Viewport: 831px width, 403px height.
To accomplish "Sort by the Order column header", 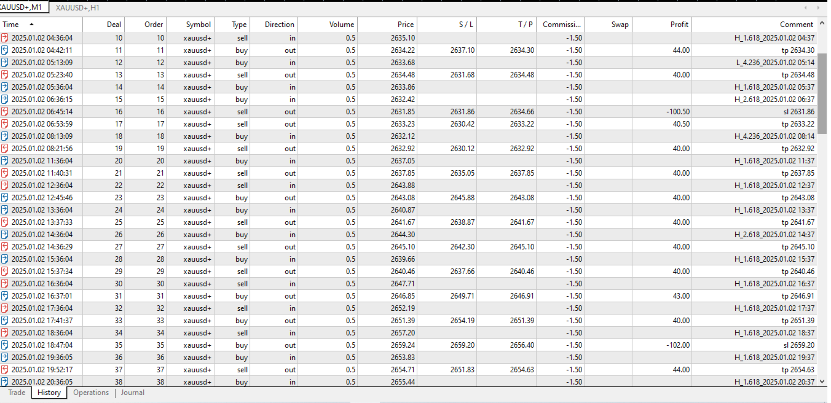I will 146,25.
